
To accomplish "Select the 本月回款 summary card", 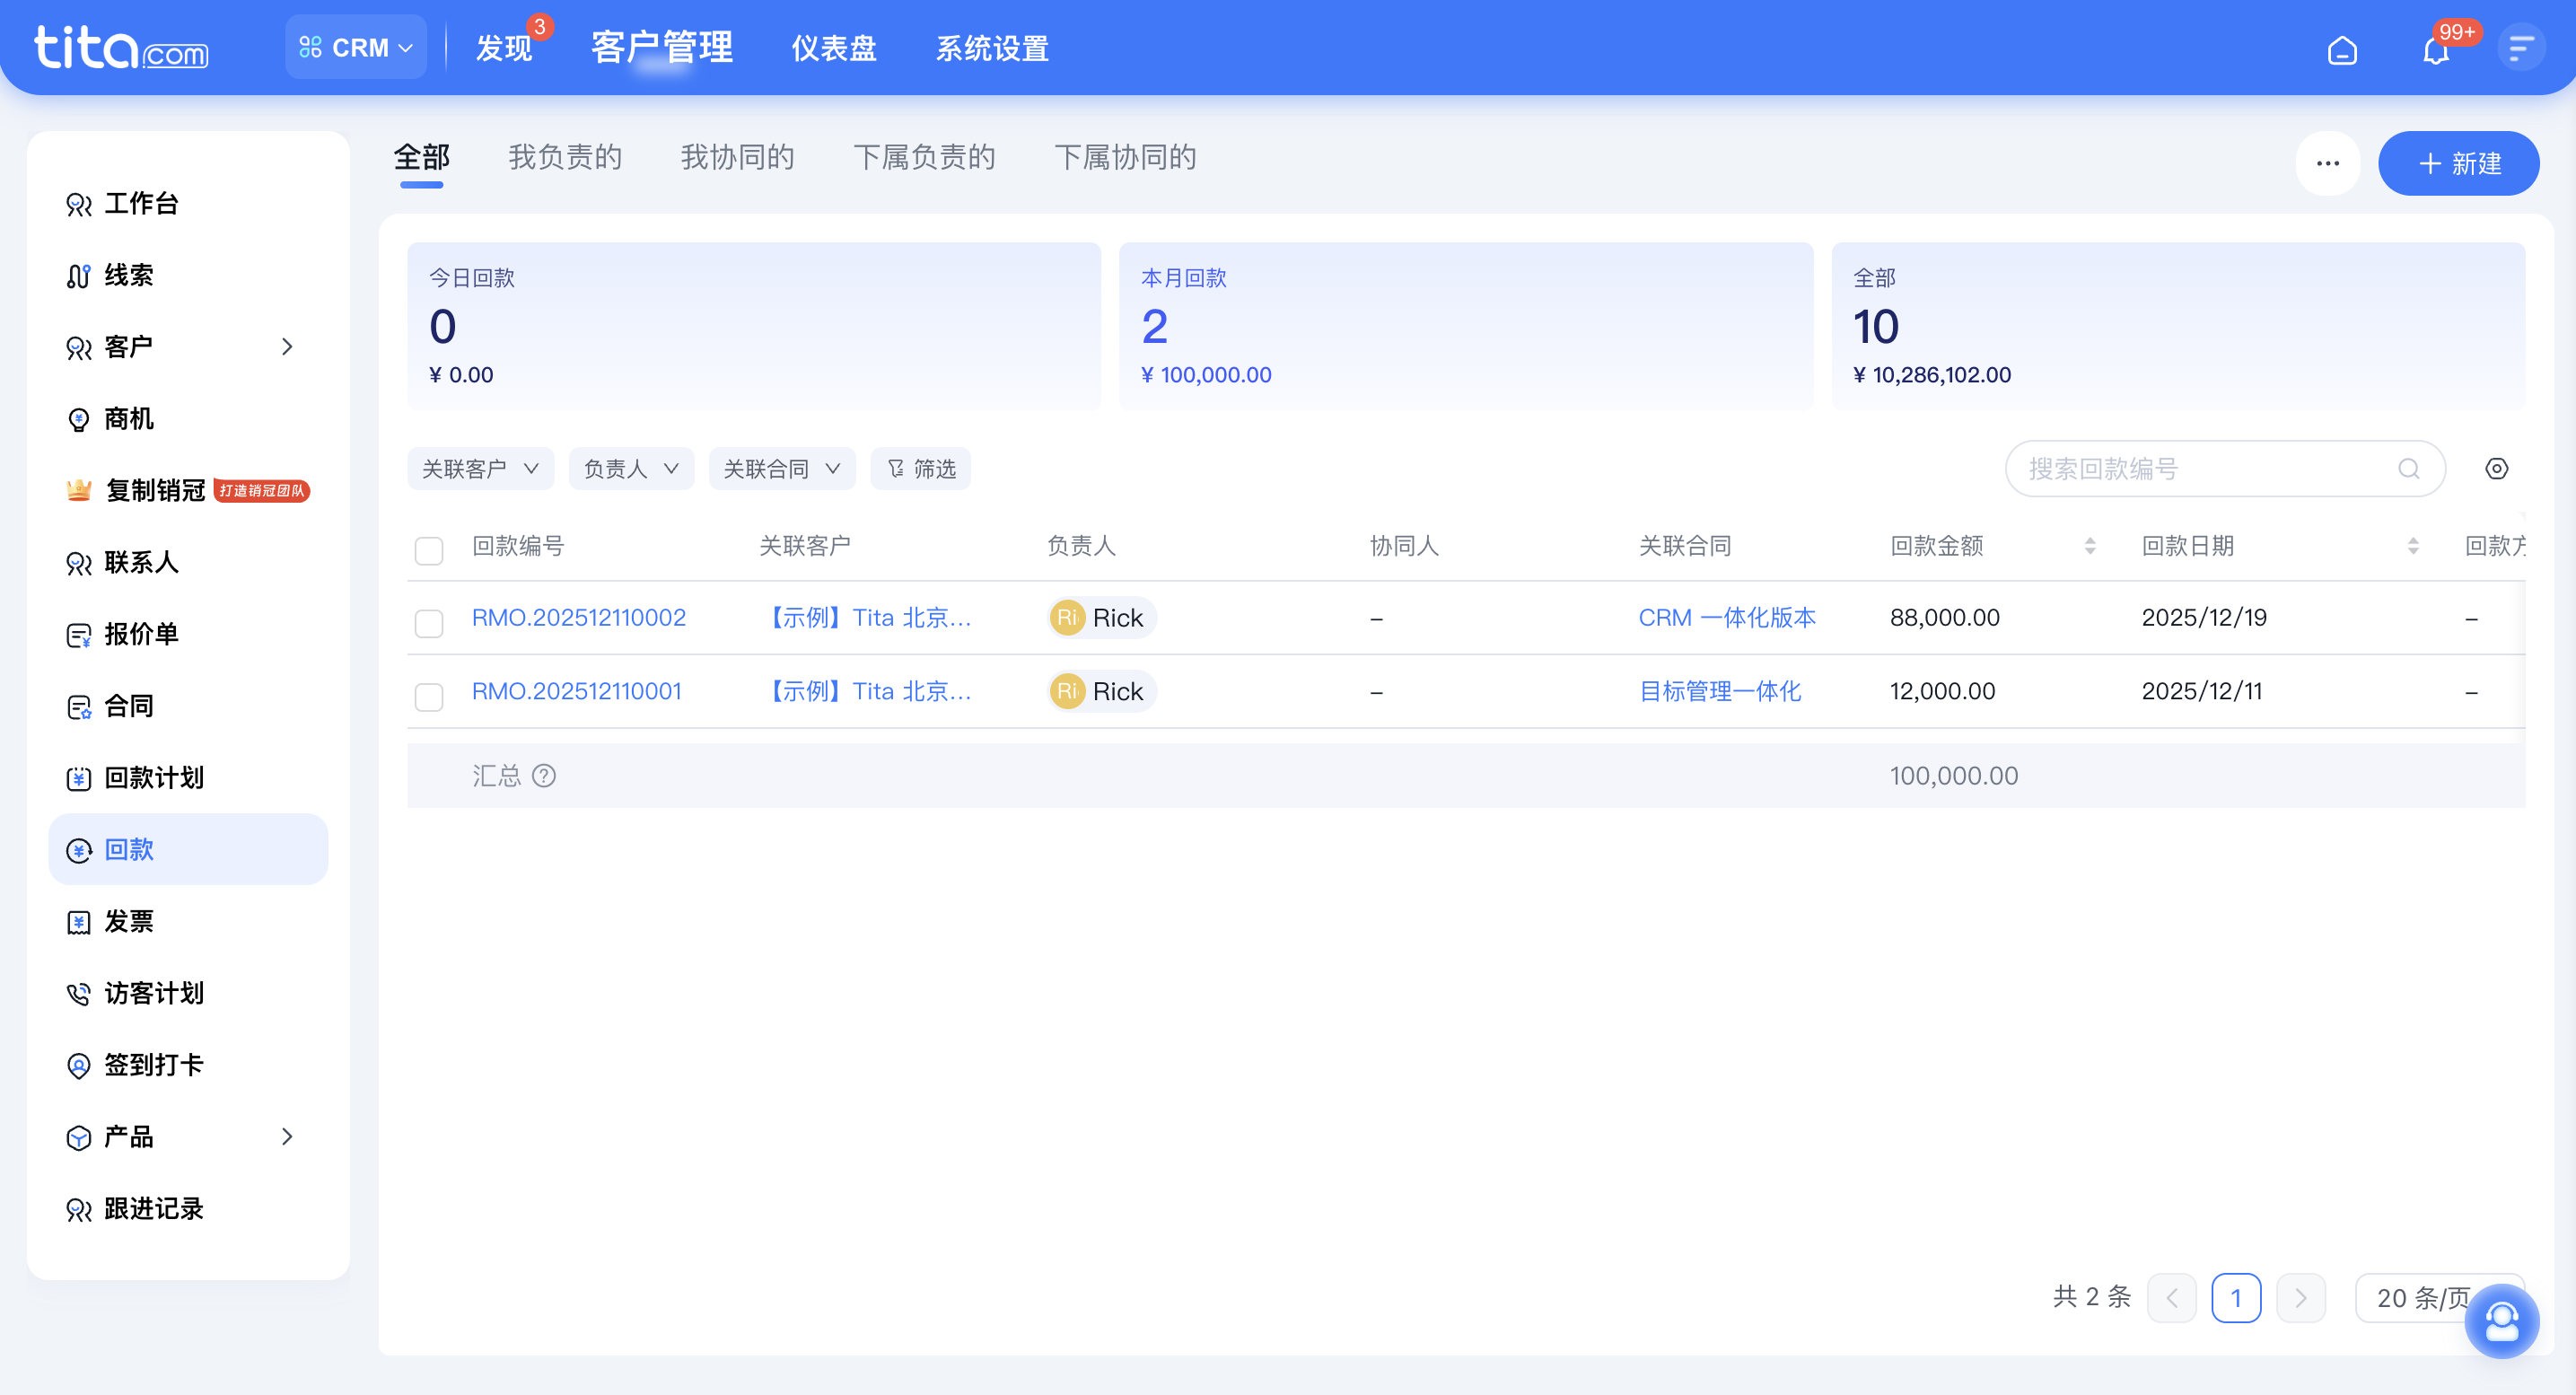I will 1466,326.
